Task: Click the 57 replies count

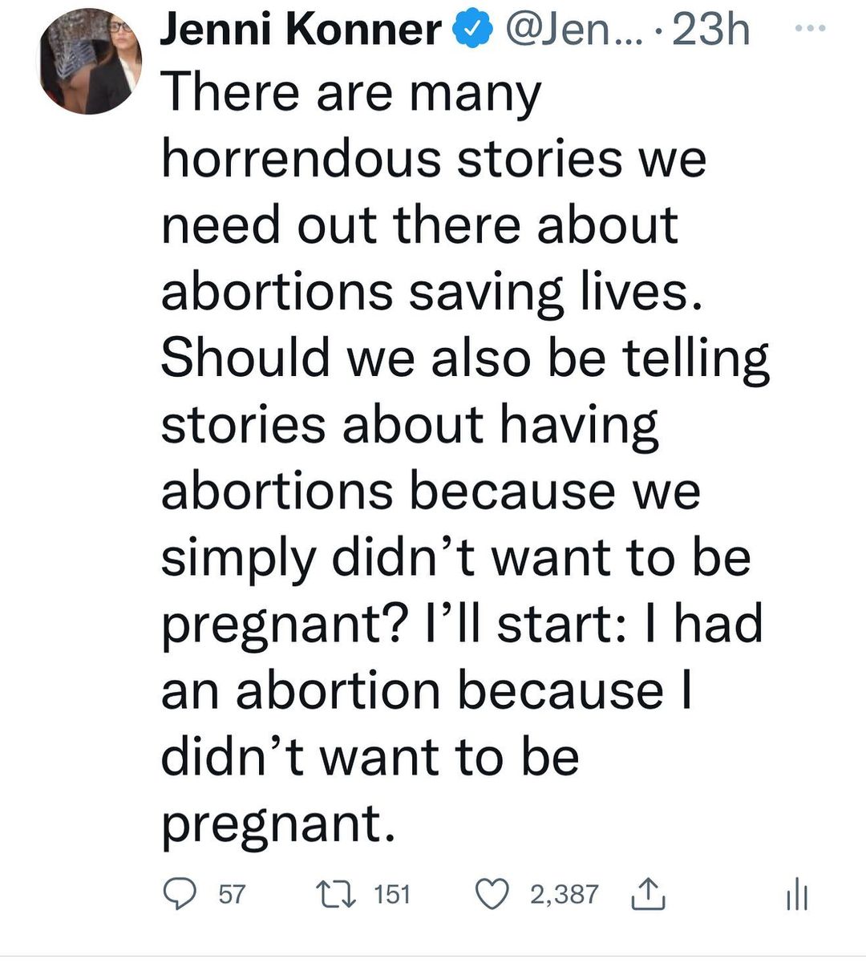Action: tap(232, 894)
